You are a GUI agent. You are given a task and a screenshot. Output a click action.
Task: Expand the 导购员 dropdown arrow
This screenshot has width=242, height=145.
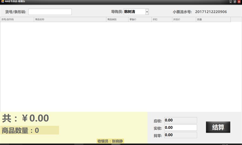pyautogui.click(x=147, y=12)
